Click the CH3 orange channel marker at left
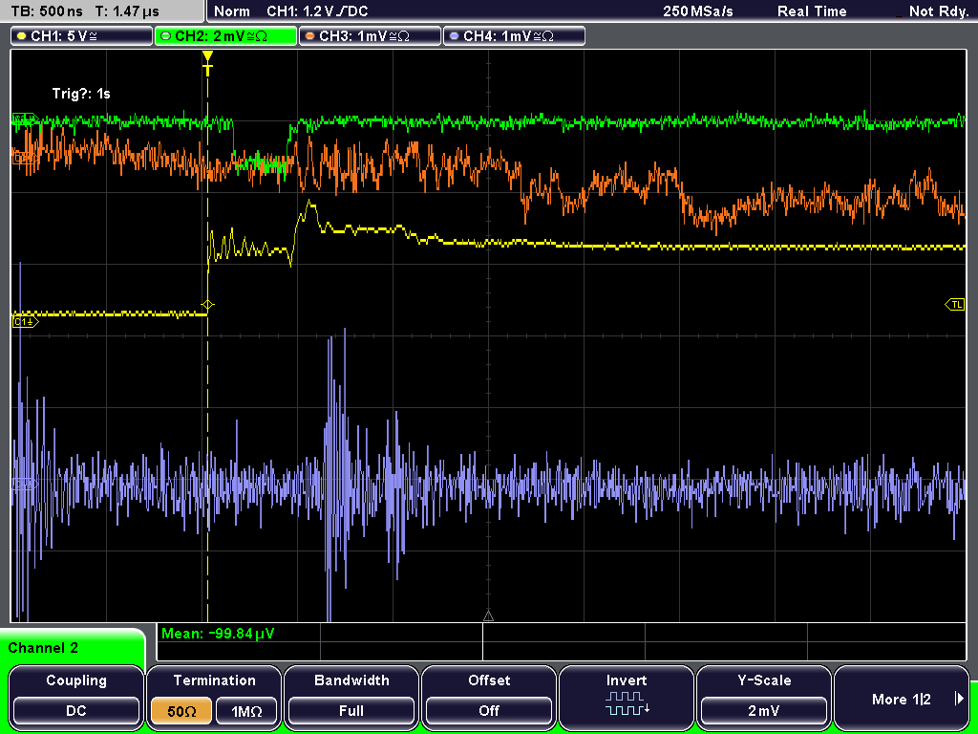978x734 pixels. pyautogui.click(x=24, y=159)
